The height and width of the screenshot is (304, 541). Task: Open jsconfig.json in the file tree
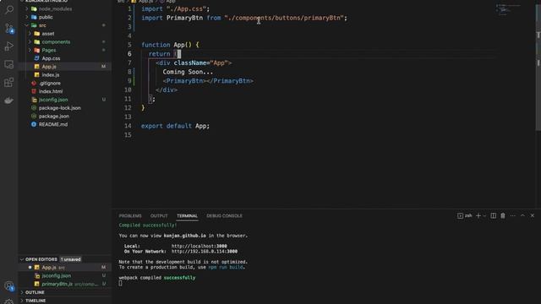pyautogui.click(x=65, y=100)
